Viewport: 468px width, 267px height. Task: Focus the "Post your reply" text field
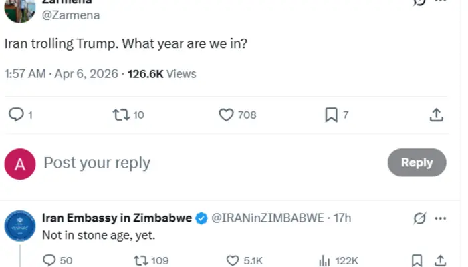click(x=201, y=163)
